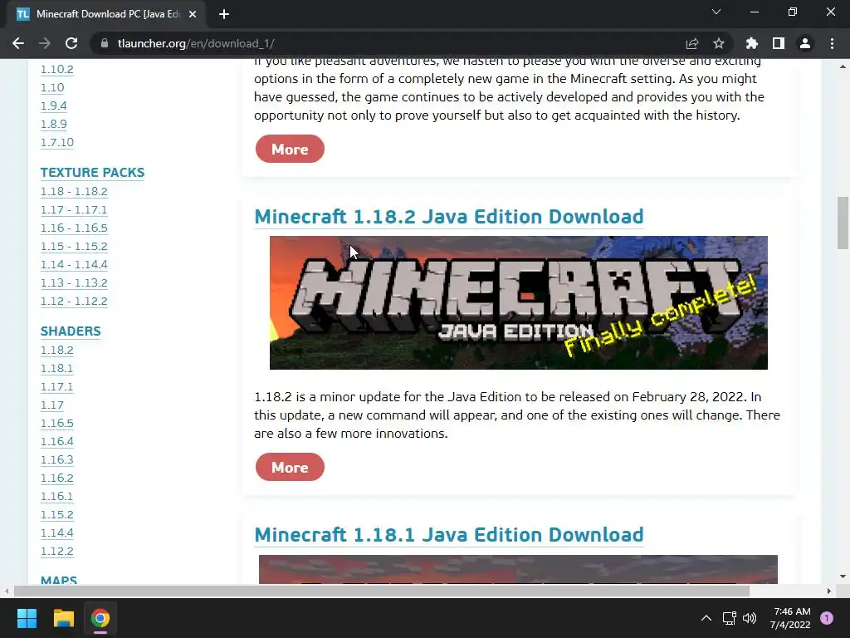The image size is (850, 638).
Task: Share this page icon in address bar
Action: (692, 43)
